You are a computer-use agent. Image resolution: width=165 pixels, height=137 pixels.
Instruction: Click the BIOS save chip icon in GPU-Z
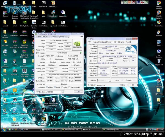tap(81, 53)
